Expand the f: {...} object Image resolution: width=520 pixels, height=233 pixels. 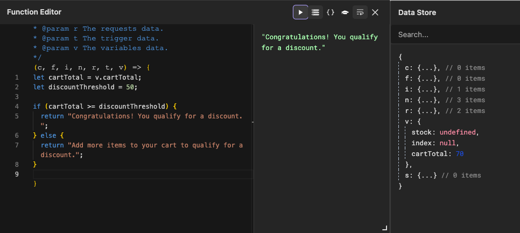[x=424, y=79]
